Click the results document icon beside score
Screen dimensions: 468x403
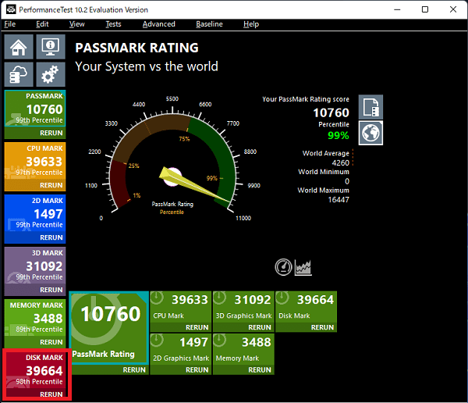[x=370, y=107]
